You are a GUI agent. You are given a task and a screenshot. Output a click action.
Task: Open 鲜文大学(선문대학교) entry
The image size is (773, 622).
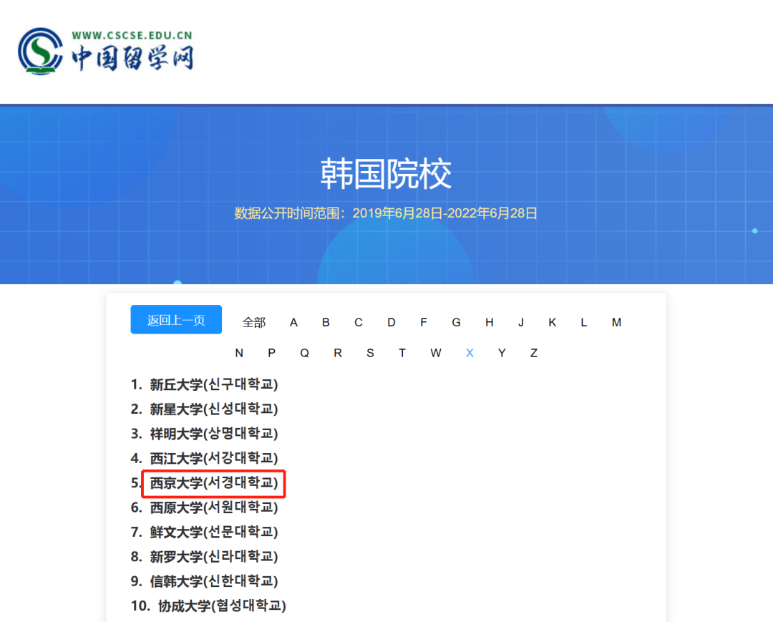click(x=214, y=533)
